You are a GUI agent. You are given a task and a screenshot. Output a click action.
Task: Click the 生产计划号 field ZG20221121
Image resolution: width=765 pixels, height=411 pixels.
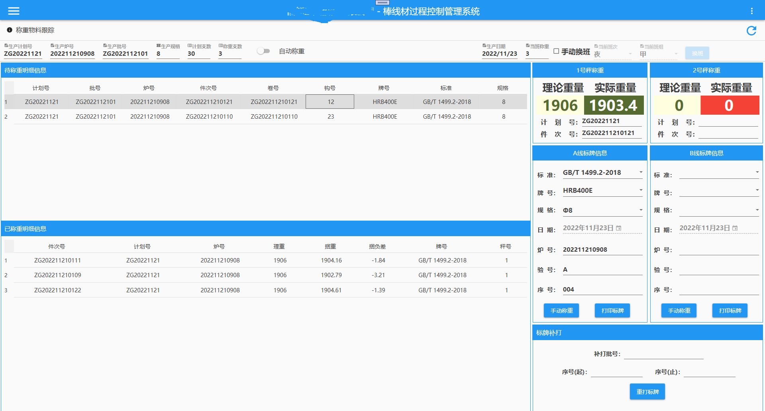click(23, 54)
